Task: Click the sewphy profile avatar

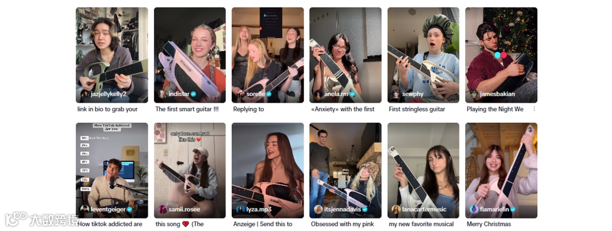Action: pos(396,94)
